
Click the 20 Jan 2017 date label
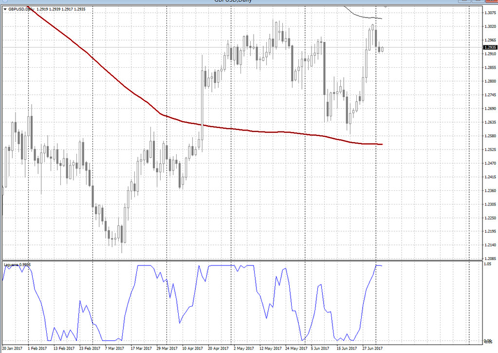[13, 348]
